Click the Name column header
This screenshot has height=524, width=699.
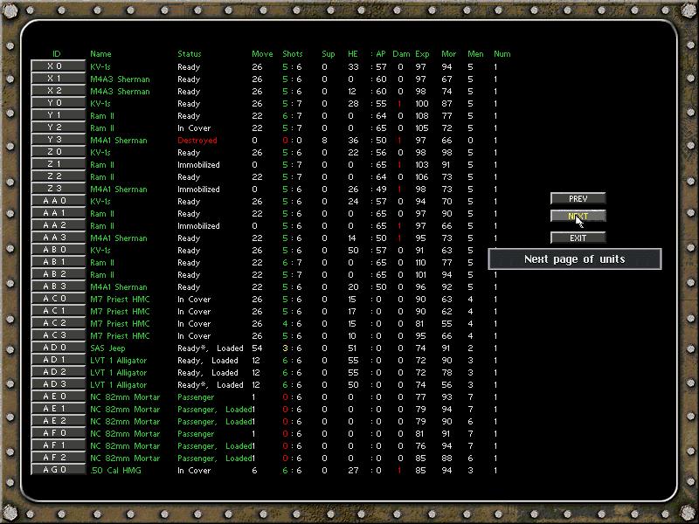pyautogui.click(x=100, y=54)
